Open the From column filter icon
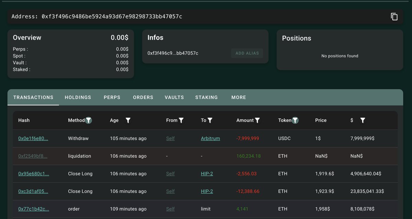The height and width of the screenshot is (219, 412). coord(181,120)
